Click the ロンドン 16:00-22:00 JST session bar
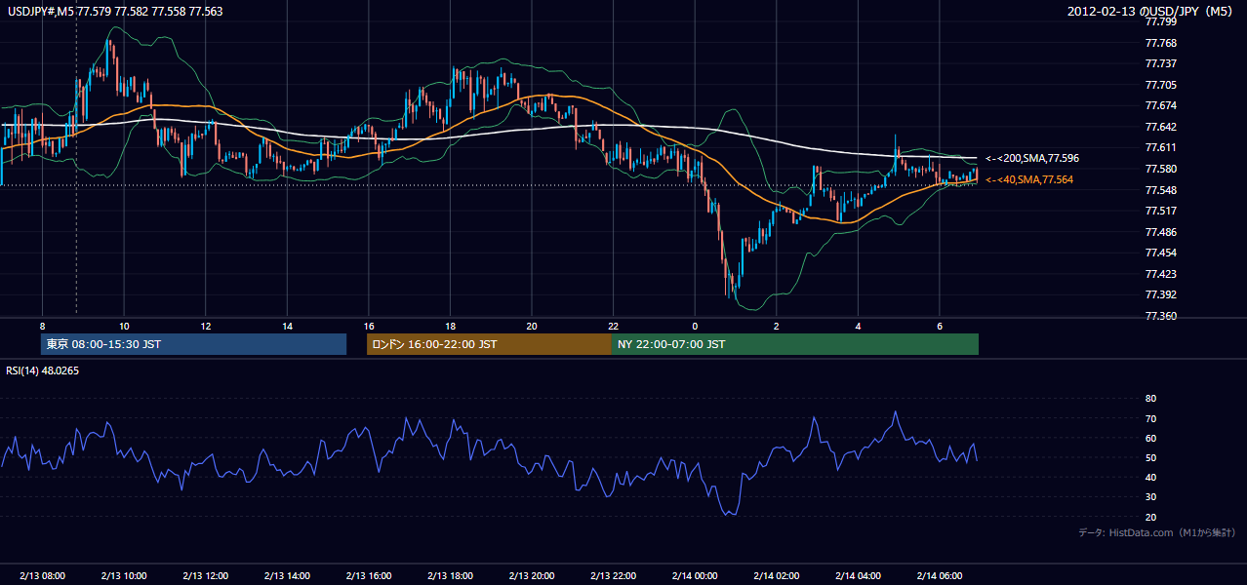Viewport: 1247px width, 585px height. pyautogui.click(x=489, y=344)
